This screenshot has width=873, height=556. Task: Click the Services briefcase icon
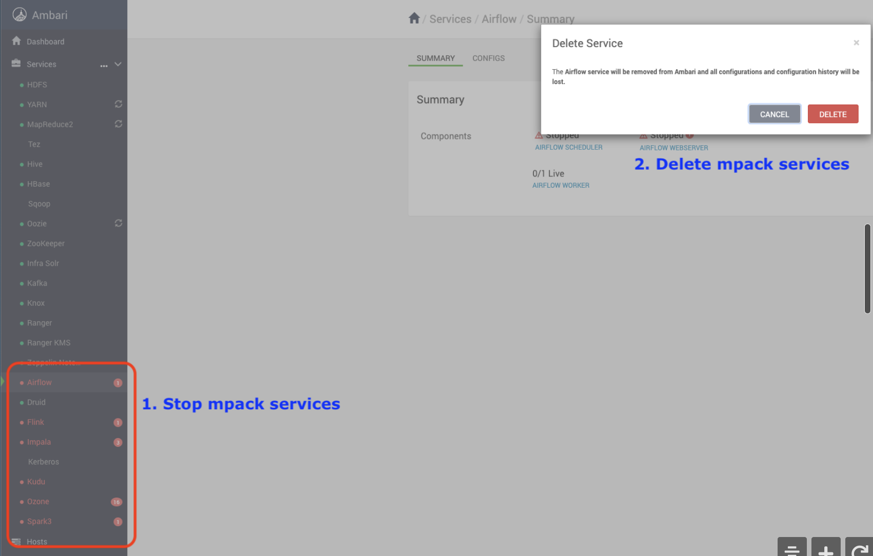[x=16, y=64]
